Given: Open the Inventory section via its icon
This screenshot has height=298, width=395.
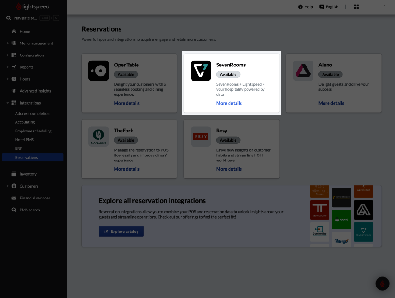Looking at the screenshot, I should (x=13, y=174).
